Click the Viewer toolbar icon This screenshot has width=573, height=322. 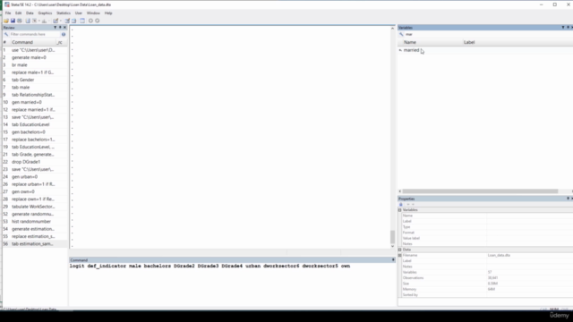pyautogui.click(x=35, y=21)
